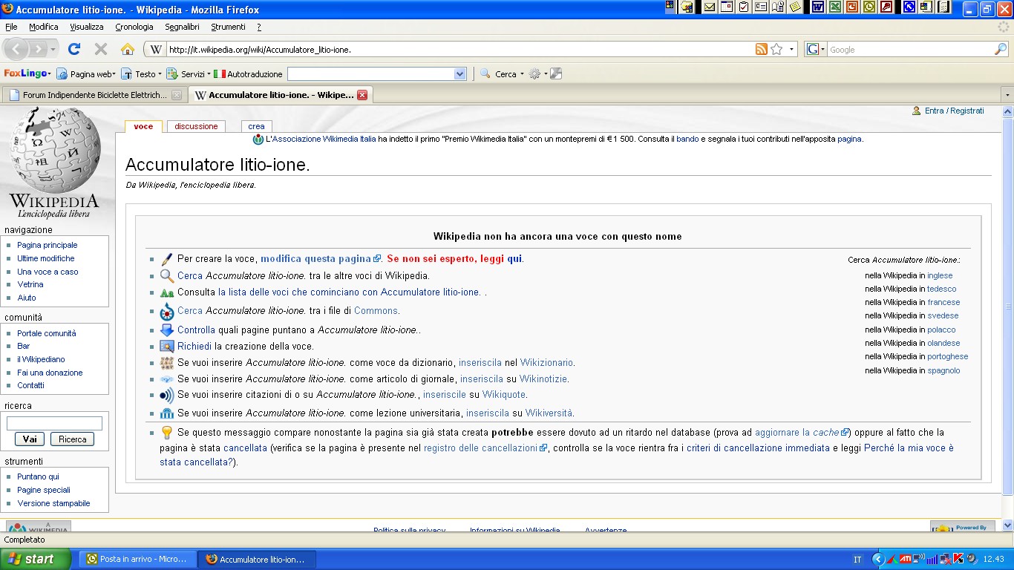Click the Entra / Registrati link

click(x=954, y=111)
